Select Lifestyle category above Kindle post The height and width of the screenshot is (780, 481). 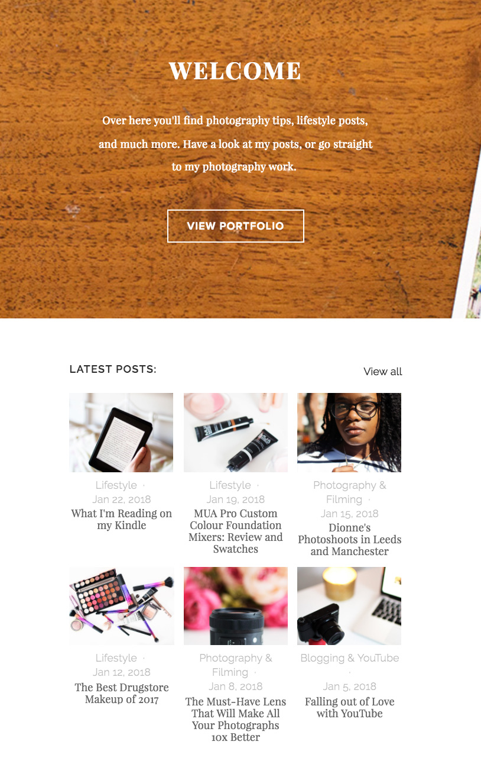[x=116, y=485]
